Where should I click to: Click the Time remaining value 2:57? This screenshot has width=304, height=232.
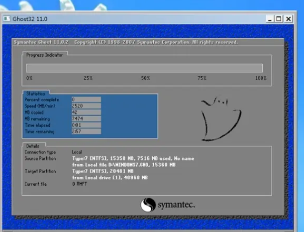point(86,131)
